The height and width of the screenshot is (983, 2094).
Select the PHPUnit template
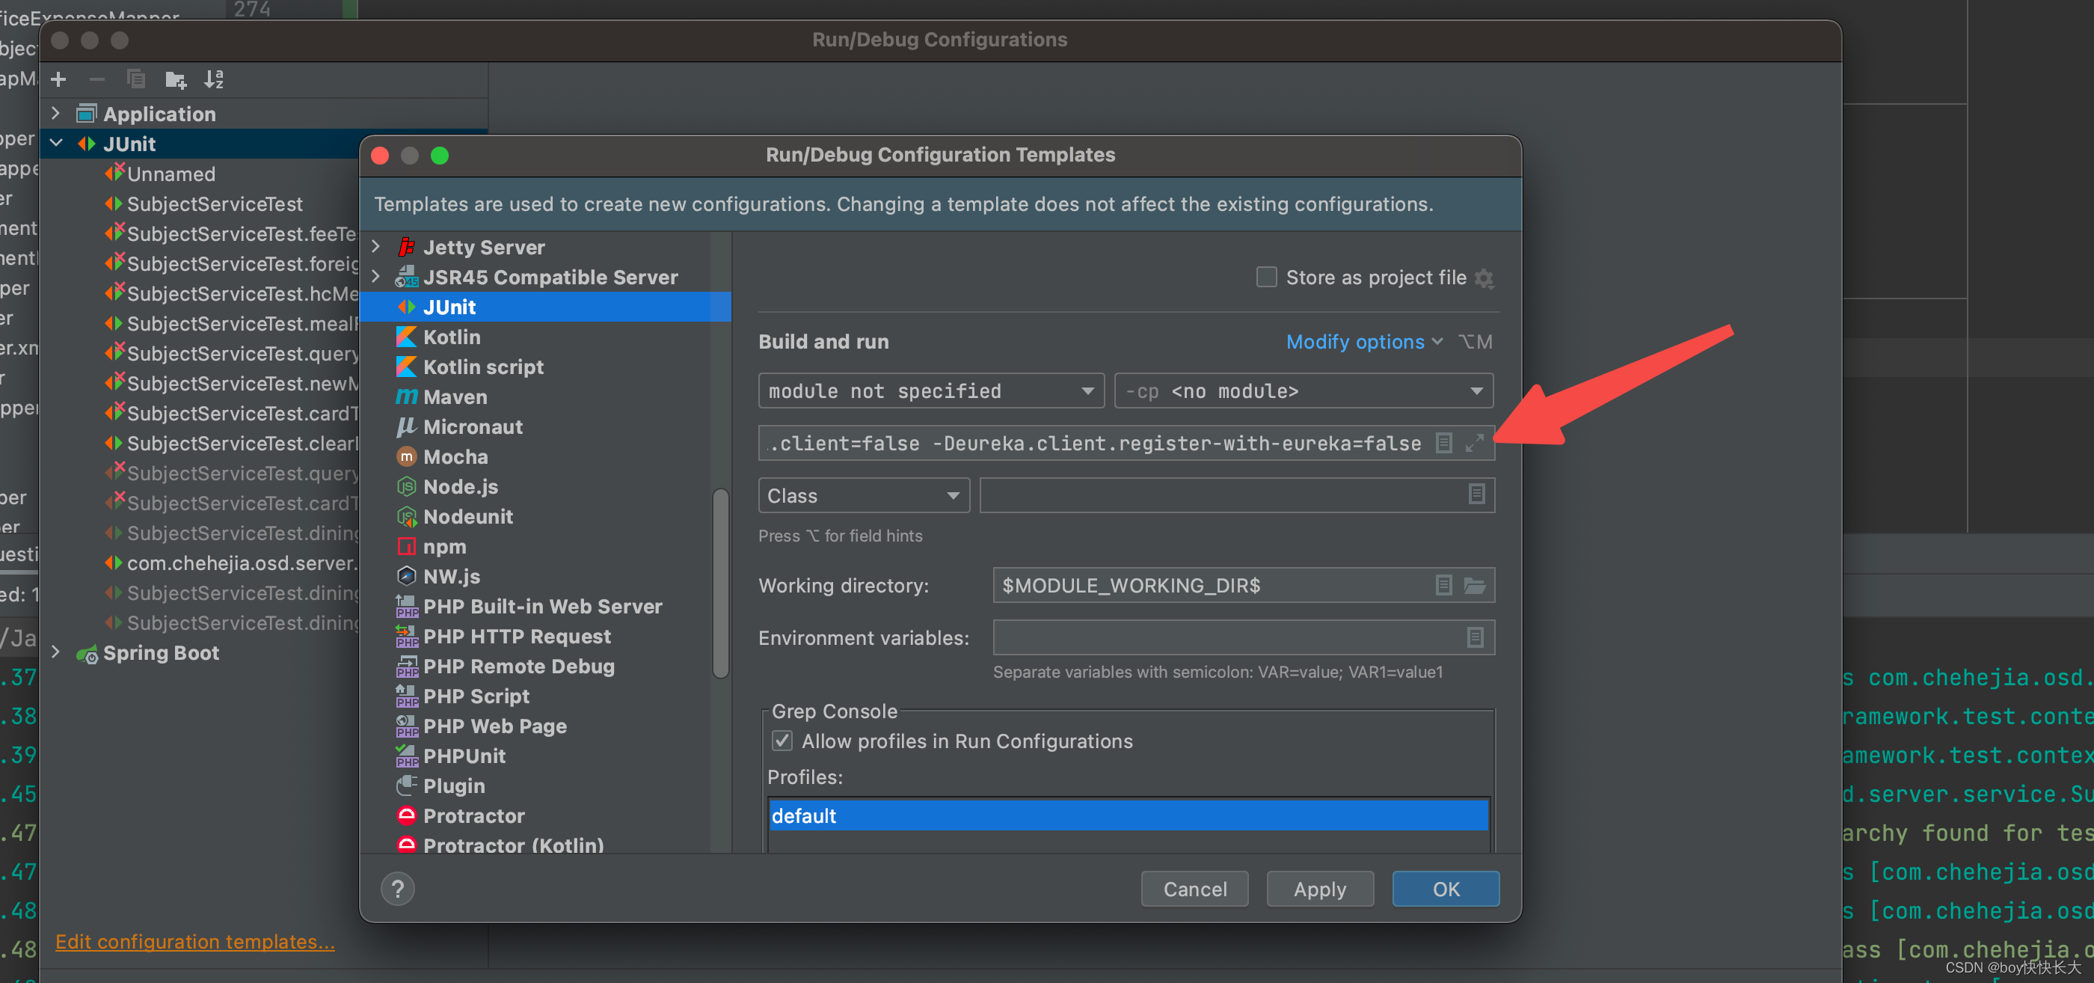pyautogui.click(x=544, y=756)
